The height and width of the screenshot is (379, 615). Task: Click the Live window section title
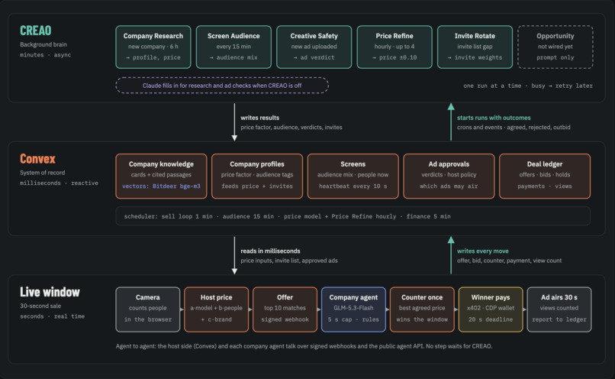point(50,292)
